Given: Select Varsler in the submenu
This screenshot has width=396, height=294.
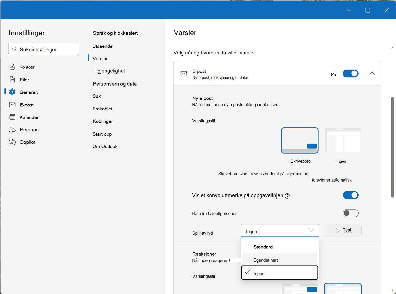Looking at the screenshot, I should point(100,59).
